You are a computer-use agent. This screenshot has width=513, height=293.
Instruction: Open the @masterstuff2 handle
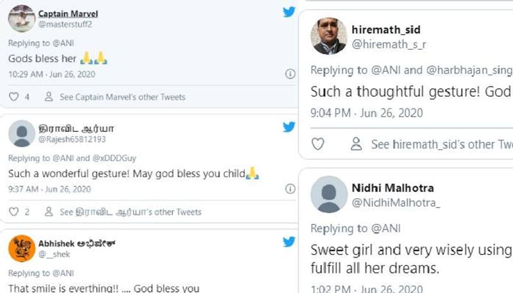point(65,24)
